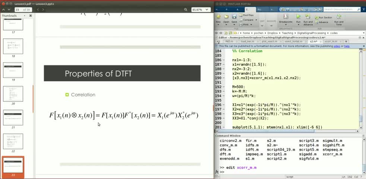The height and width of the screenshot is (179, 366).
Task: Click the Open folder icon in MATLAB
Action: tap(226, 16)
